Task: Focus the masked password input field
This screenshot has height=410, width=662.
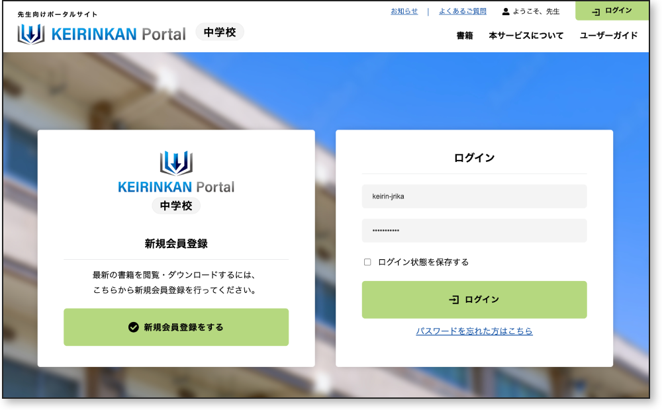Action: tap(474, 231)
